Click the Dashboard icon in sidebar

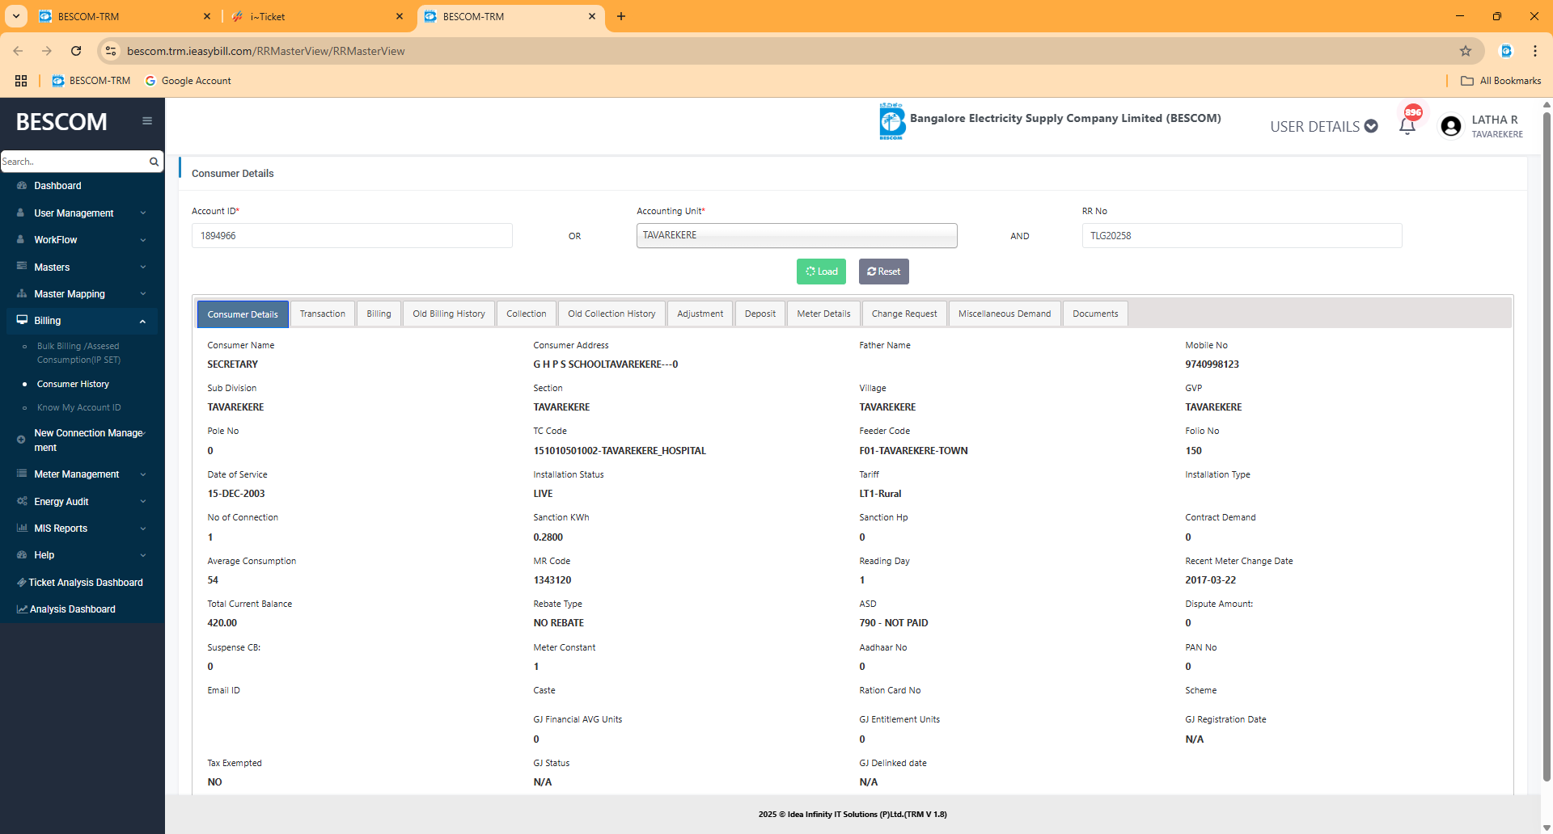coord(22,186)
